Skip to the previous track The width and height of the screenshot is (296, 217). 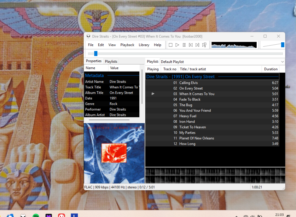191,45
